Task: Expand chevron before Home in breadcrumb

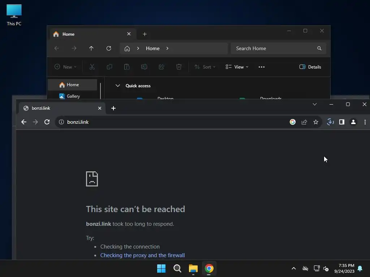Action: tap(138, 48)
